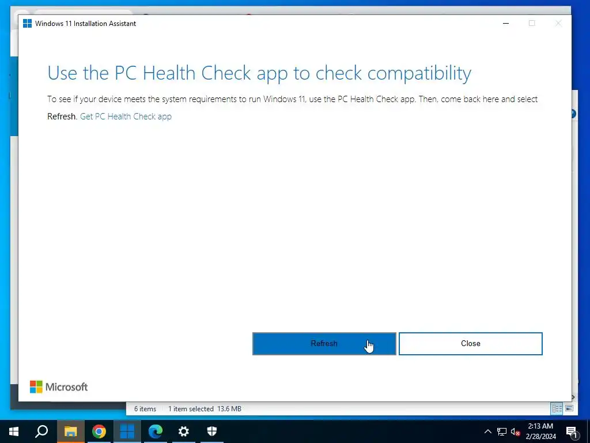
Task: Click the muted volume tray icon
Action: click(516, 431)
